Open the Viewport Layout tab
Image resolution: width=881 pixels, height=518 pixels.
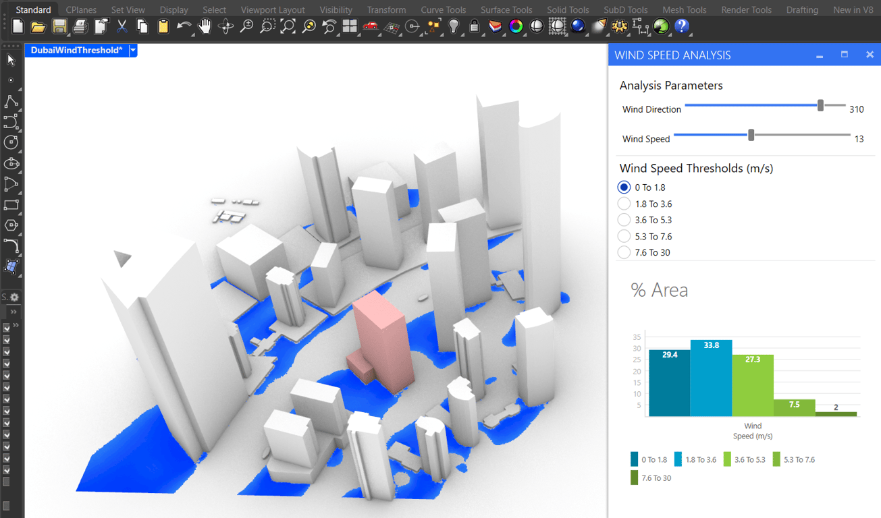(273, 9)
